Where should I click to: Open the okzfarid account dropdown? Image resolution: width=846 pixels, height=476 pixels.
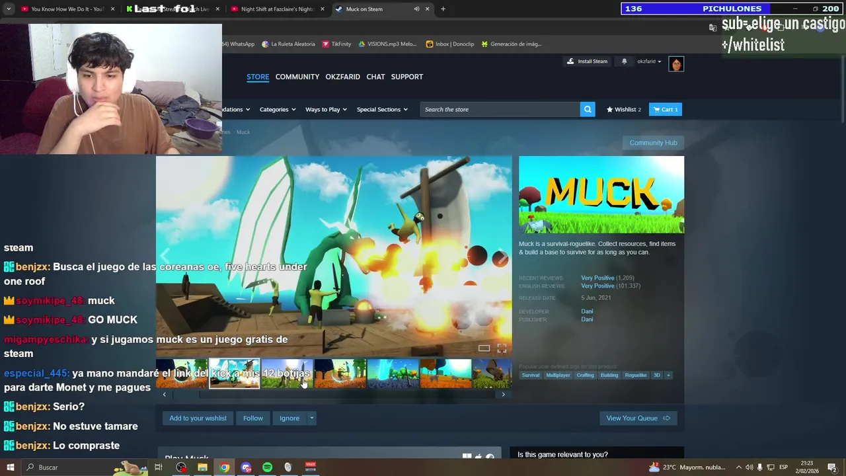(x=649, y=61)
